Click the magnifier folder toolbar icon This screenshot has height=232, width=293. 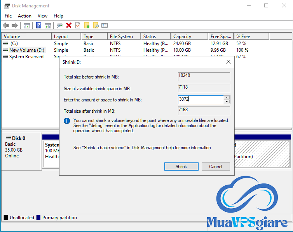(96, 25)
